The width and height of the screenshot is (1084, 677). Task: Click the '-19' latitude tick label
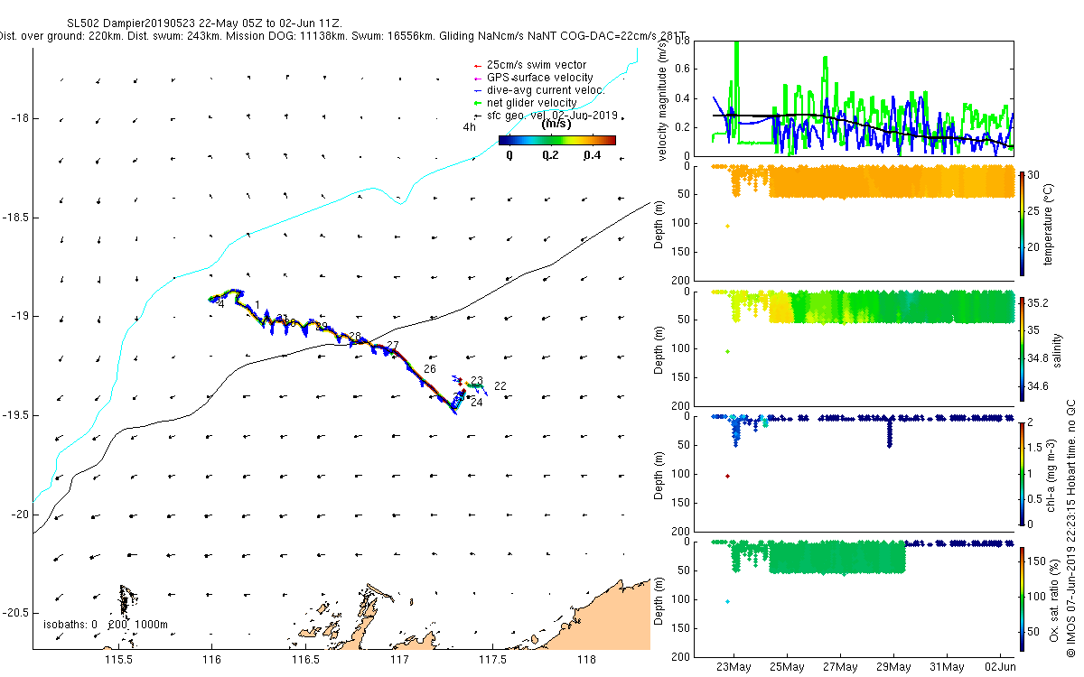[x=19, y=316]
